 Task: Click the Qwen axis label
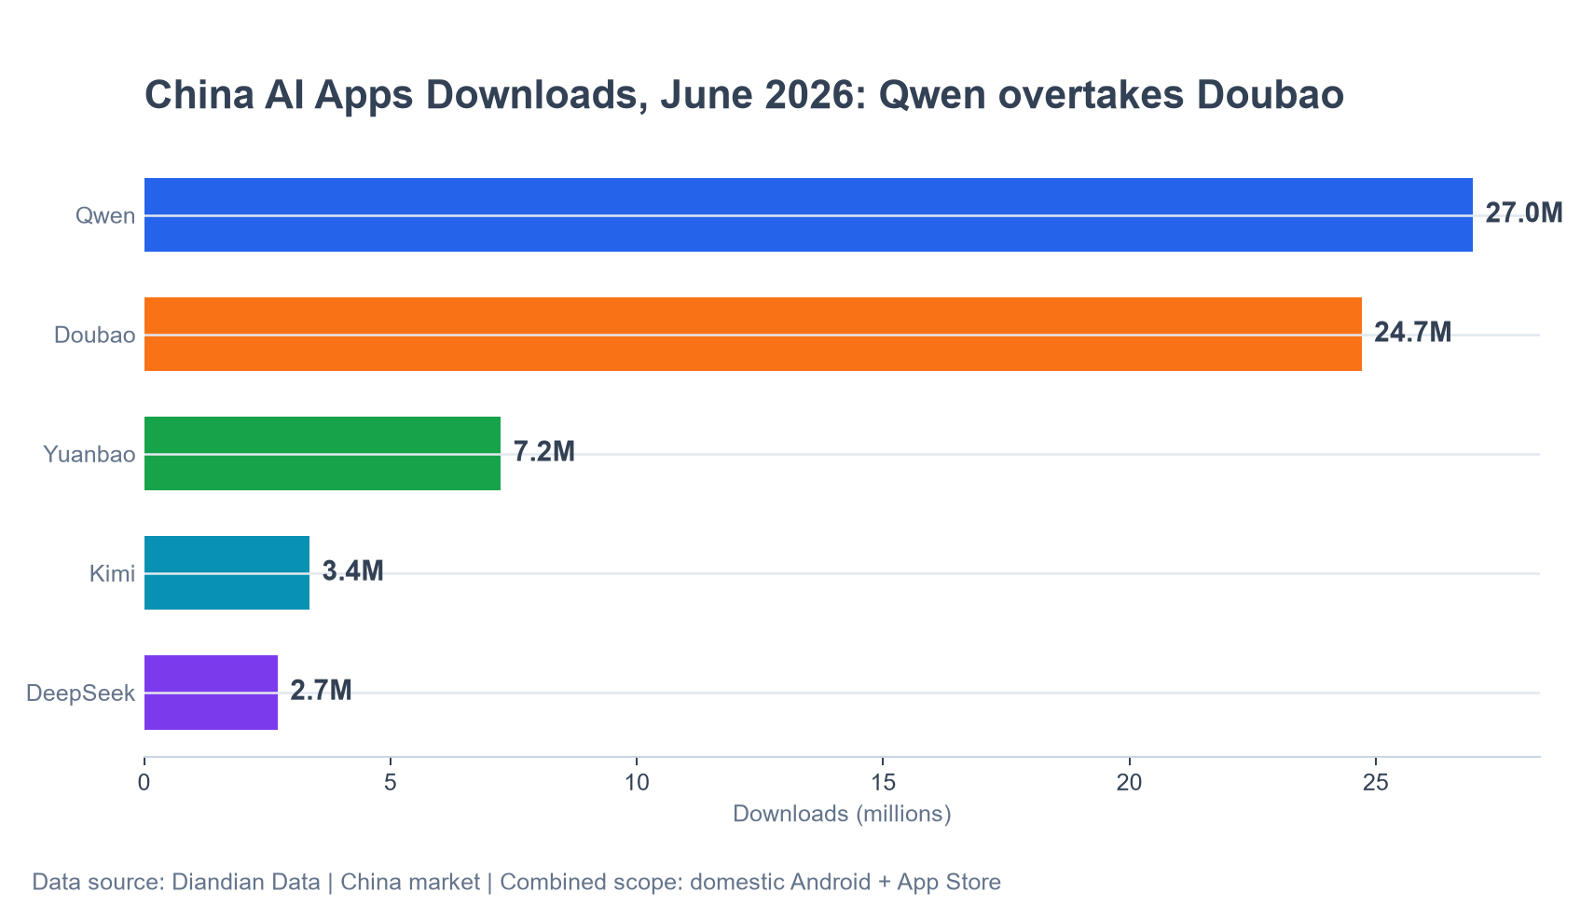coord(105,215)
